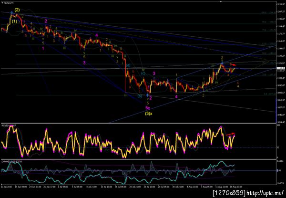
Task: Select the blue (a) wave label
Action: [128, 65]
